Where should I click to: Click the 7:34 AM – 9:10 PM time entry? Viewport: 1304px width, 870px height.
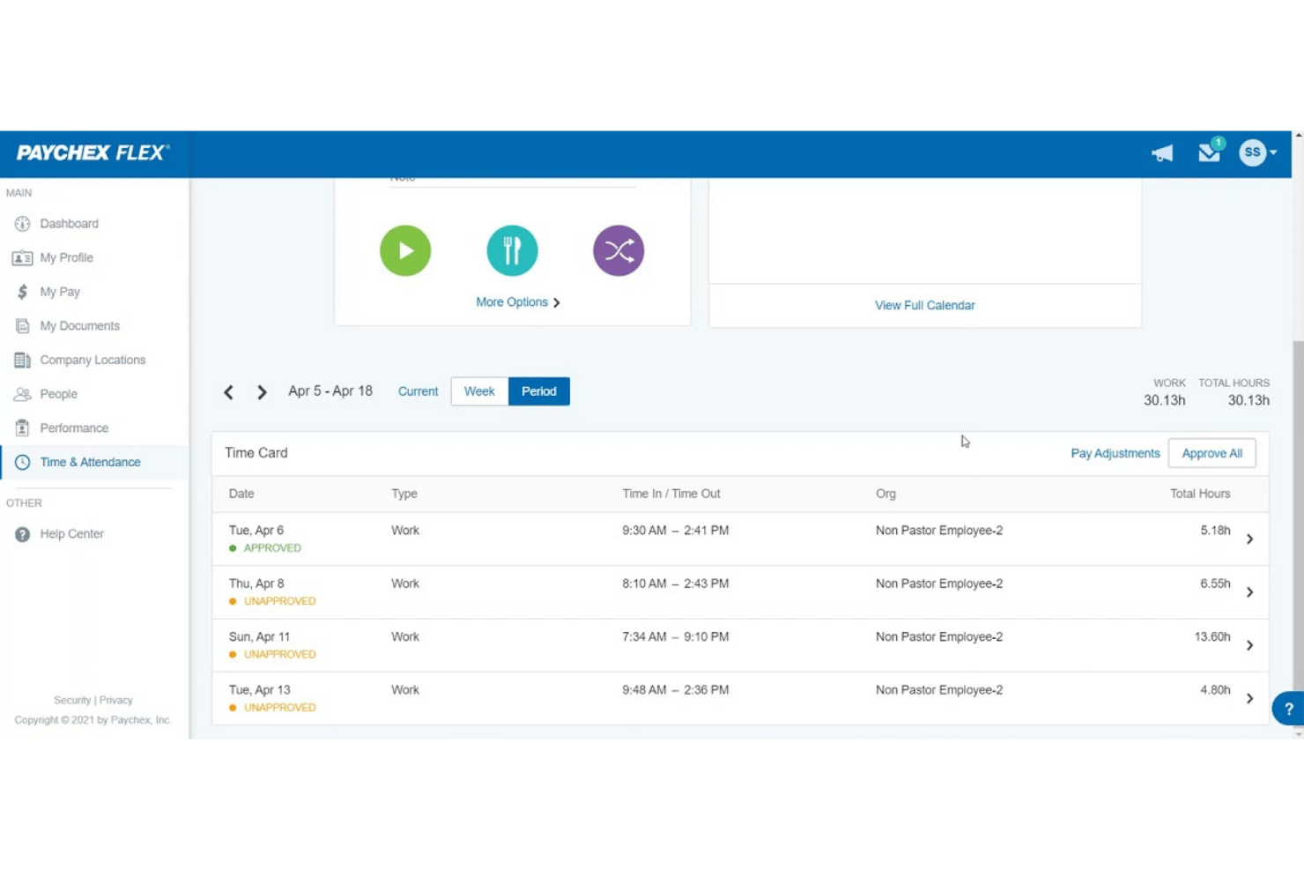tap(675, 636)
